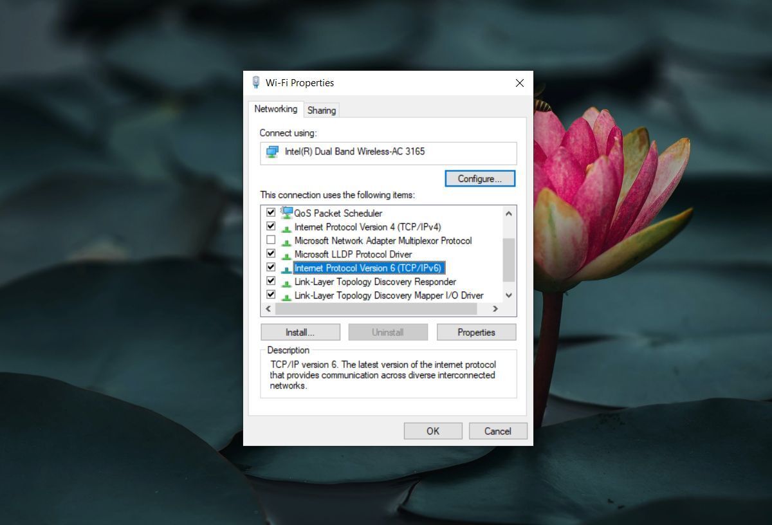This screenshot has width=772, height=525.
Task: Select Internet Protocol Version 4 (TCP/IPv4)
Action: click(x=367, y=227)
